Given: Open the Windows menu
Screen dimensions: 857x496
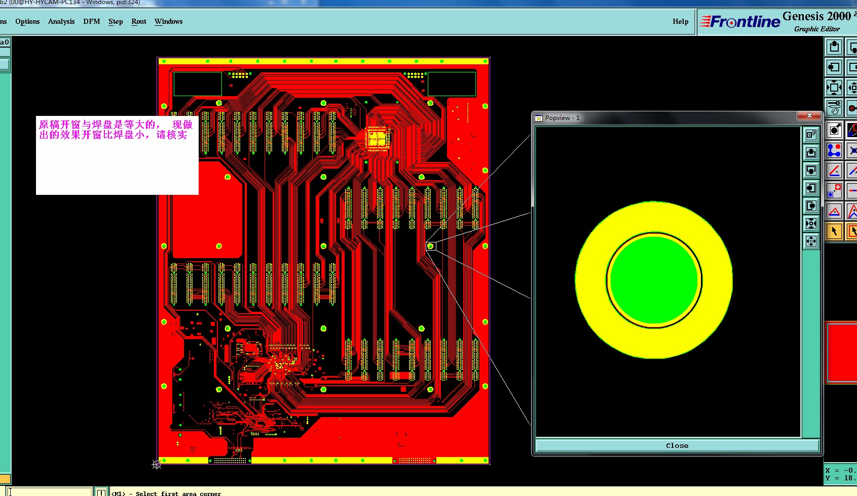Looking at the screenshot, I should tap(169, 21).
